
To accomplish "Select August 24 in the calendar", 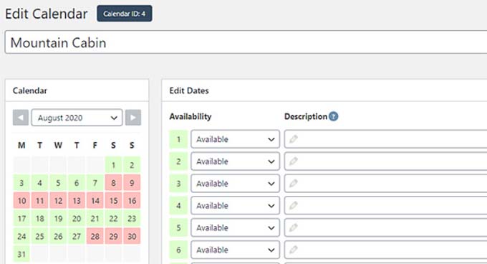I will [21, 236].
